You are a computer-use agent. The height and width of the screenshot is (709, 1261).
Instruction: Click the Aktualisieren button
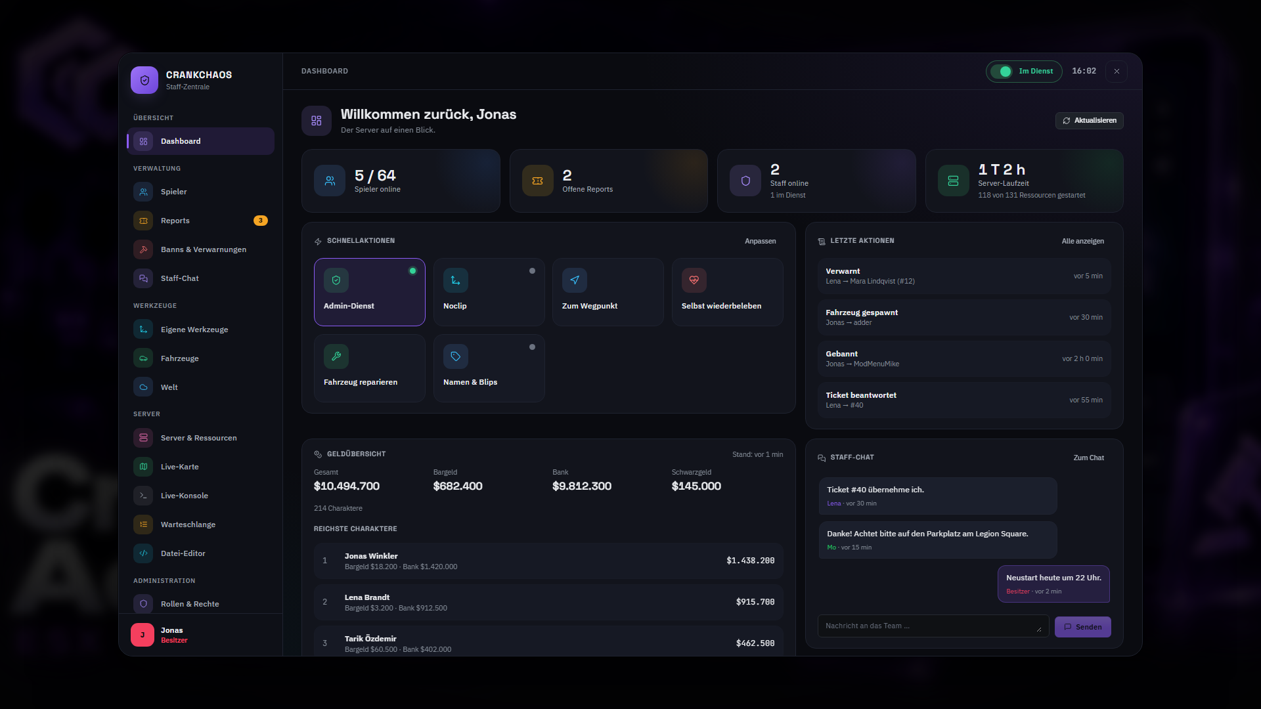[1090, 121]
